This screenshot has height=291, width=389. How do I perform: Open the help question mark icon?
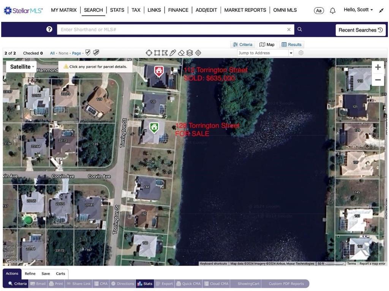click(49, 29)
